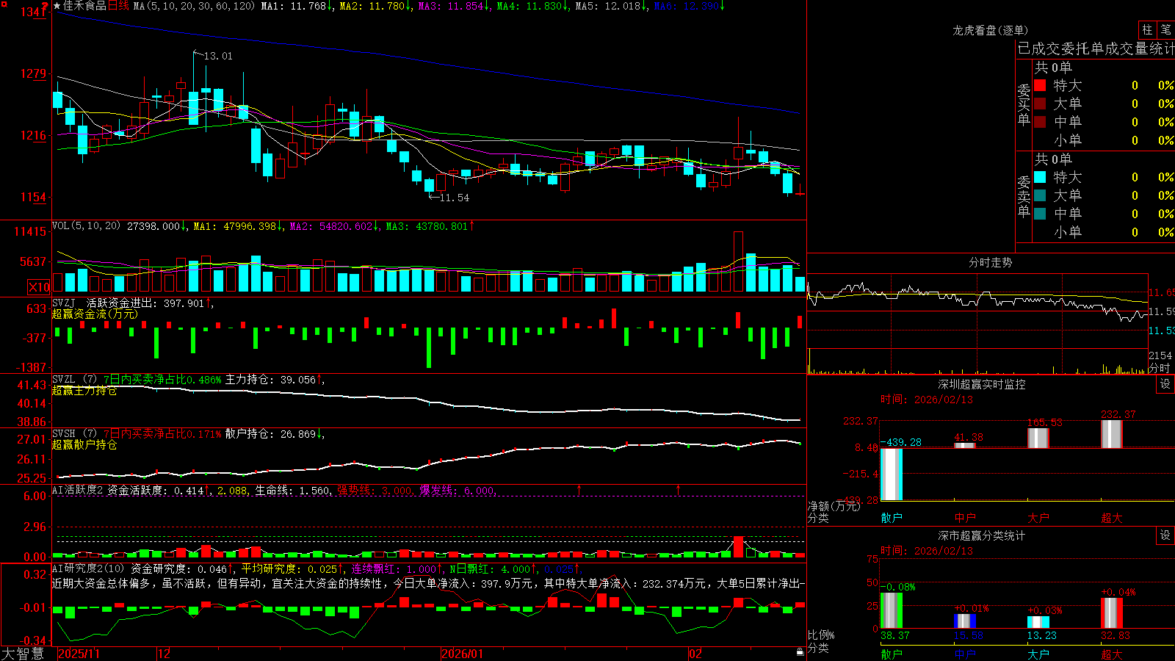Image resolution: width=1175 pixels, height=661 pixels.
Task: Click the dark red 大单 buy-order swatch
Action: pos(1040,104)
